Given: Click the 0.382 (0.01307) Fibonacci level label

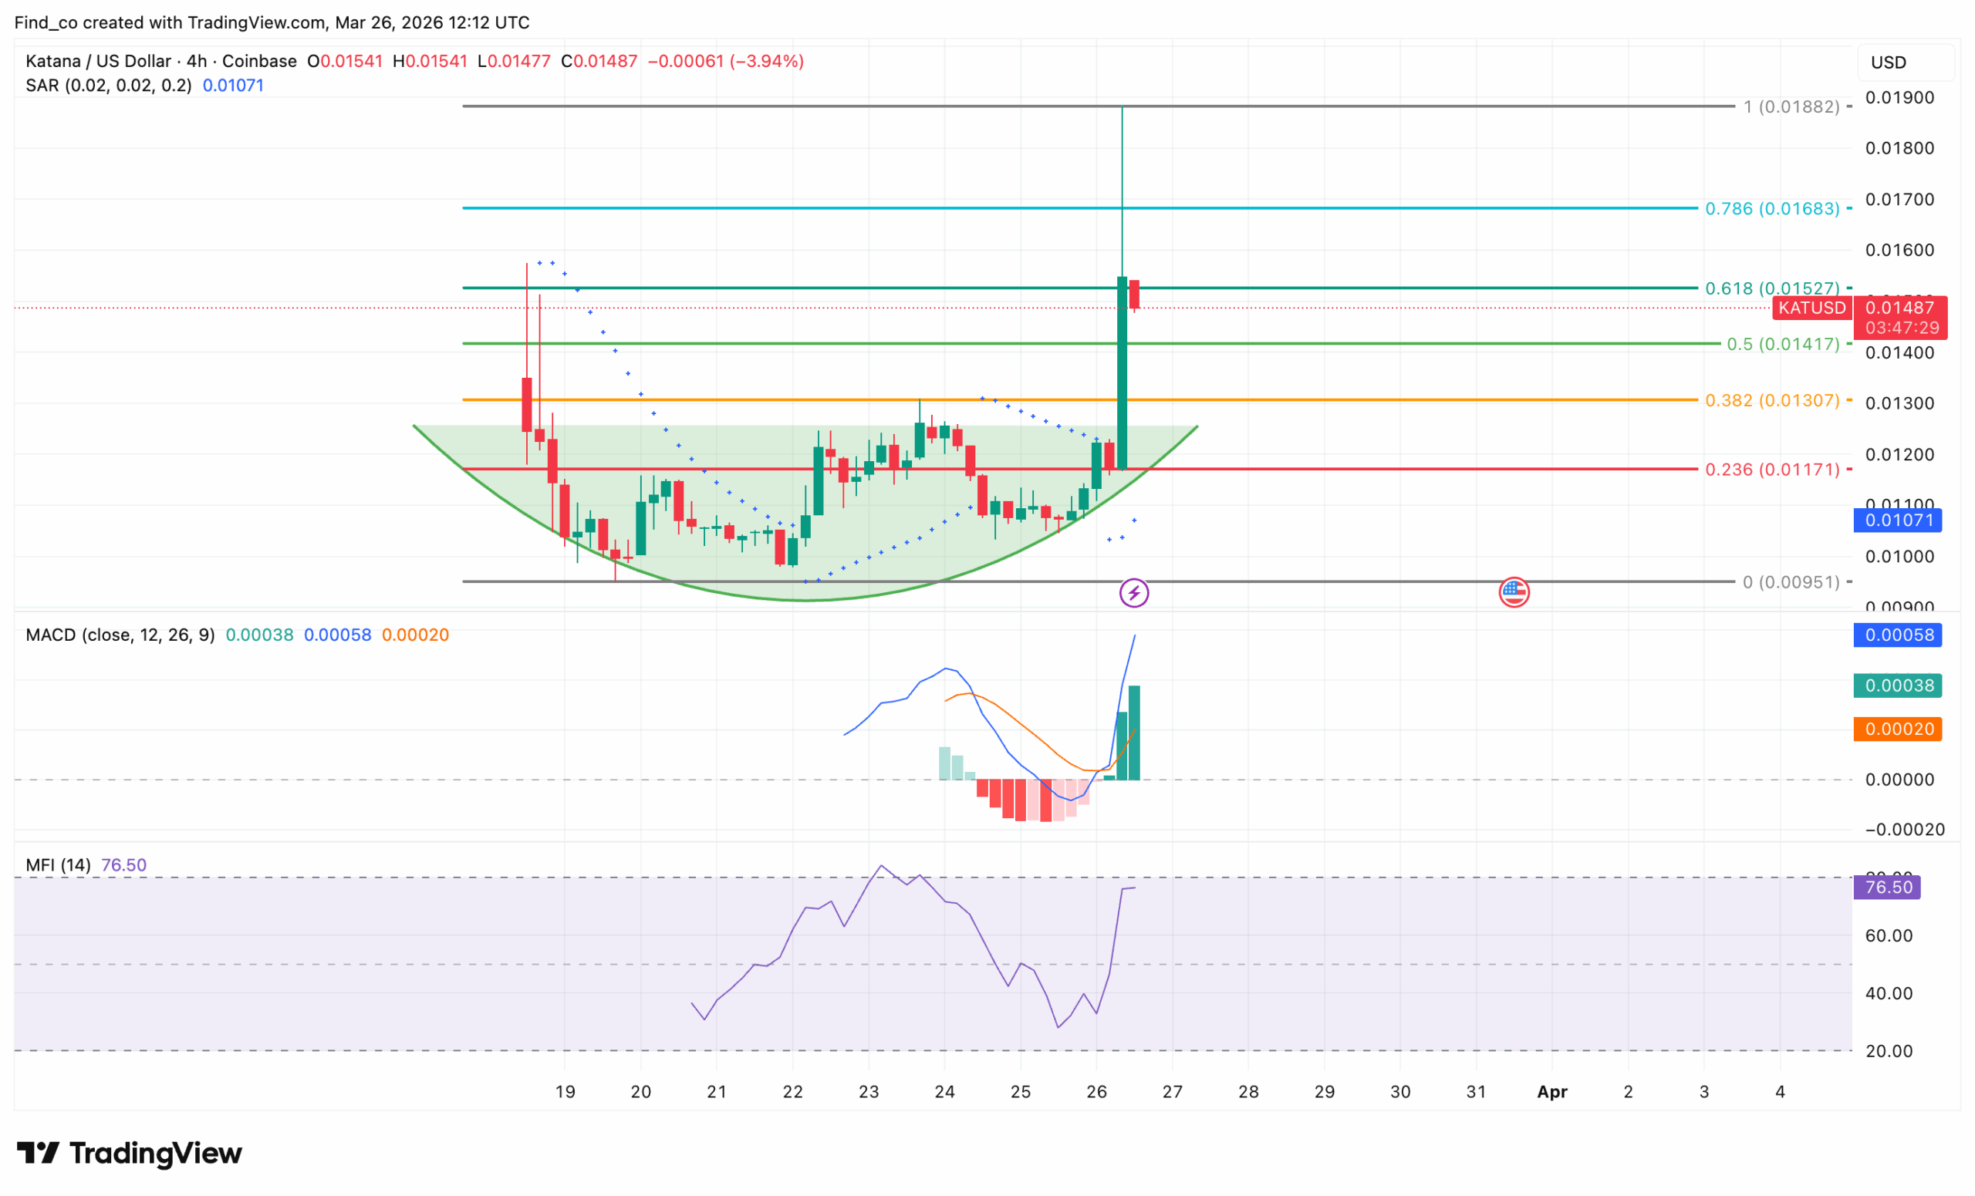Looking at the screenshot, I should point(1772,399).
